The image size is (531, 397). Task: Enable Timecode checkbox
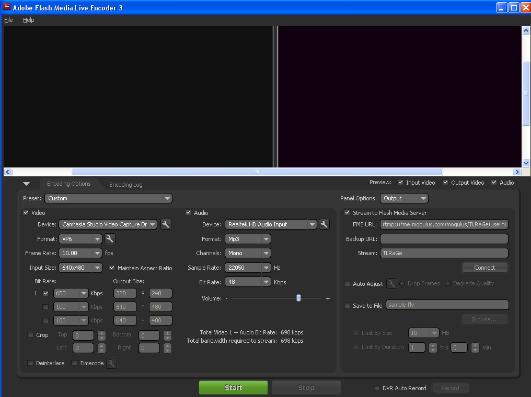[74, 363]
